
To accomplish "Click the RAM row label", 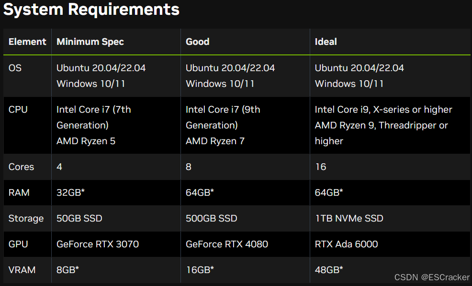I will click(x=19, y=192).
